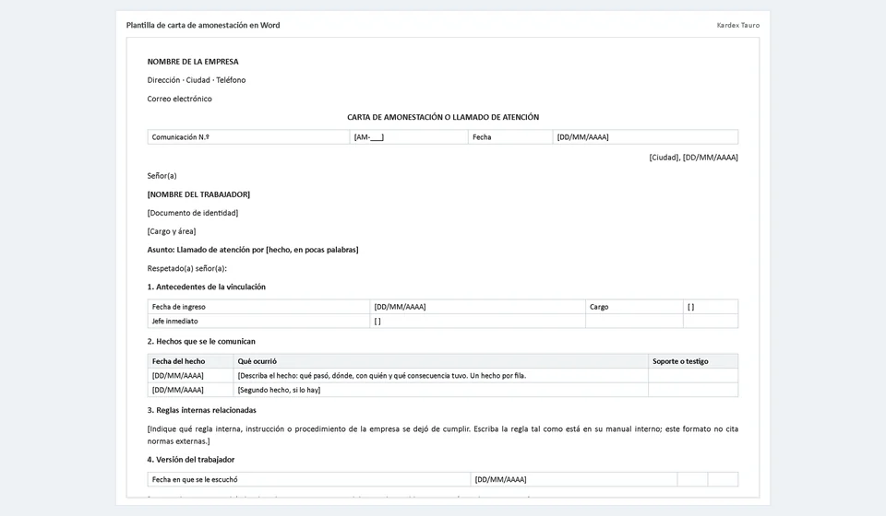Click heading '4. Versión del trabajador'

[191, 460]
